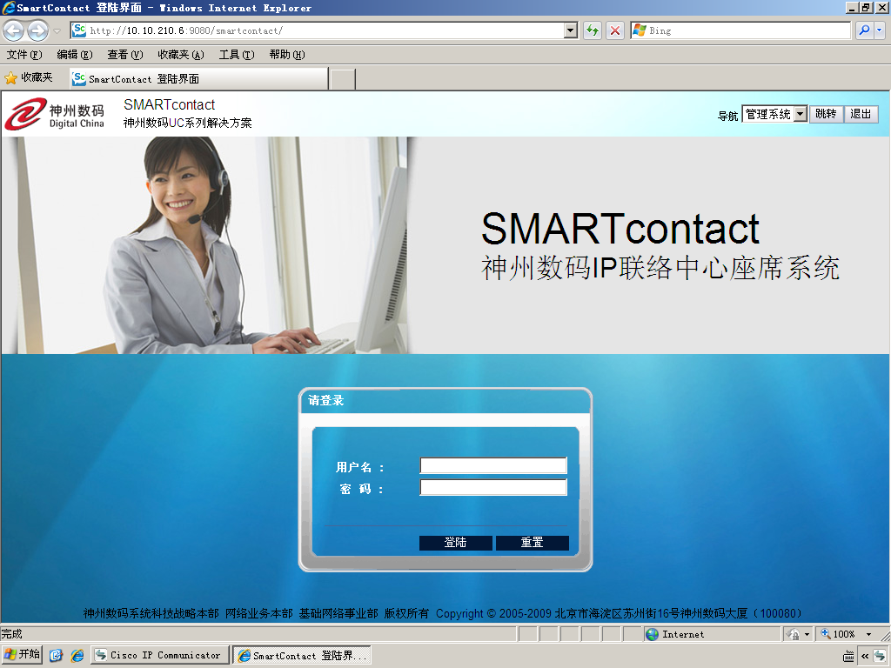891x668 pixels.
Task: Minimize the Internet Explorer window
Action: click(851, 8)
